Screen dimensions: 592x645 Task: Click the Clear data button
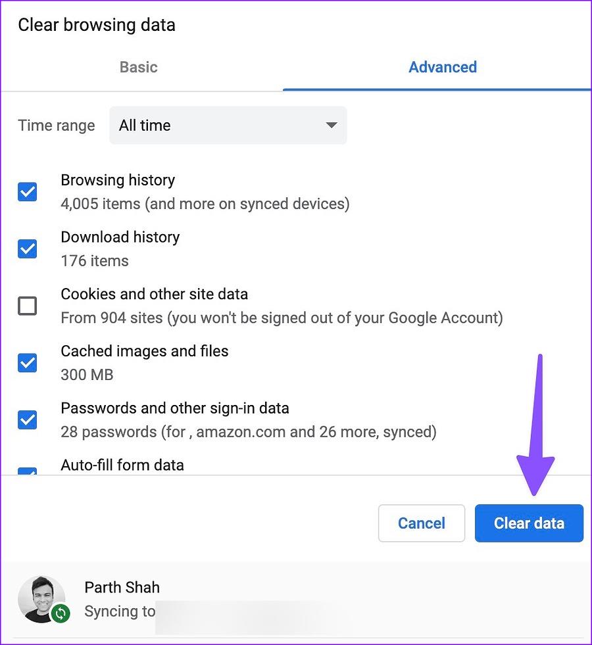529,523
